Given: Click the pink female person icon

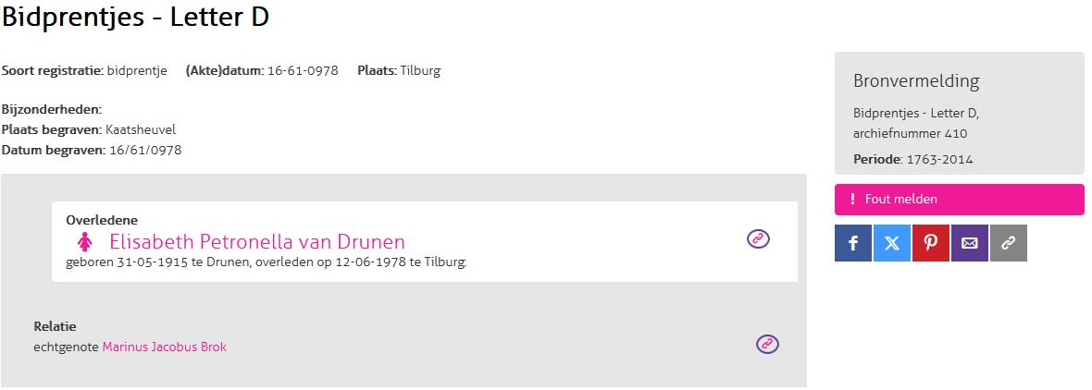Looking at the screenshot, I should point(85,242).
